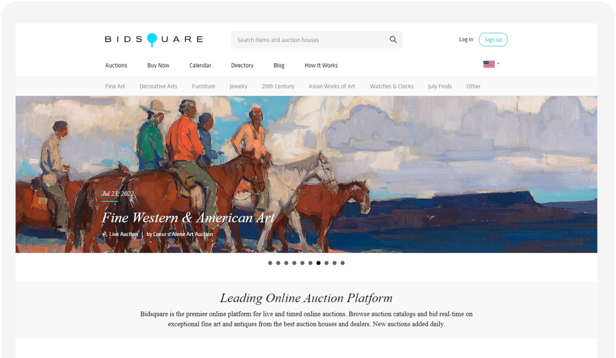The image size is (616, 358).
Task: Open the Auctions menu
Action: (116, 65)
